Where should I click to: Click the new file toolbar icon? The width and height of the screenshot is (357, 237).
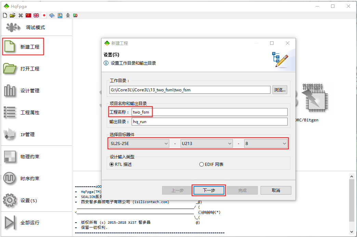(5, 15)
